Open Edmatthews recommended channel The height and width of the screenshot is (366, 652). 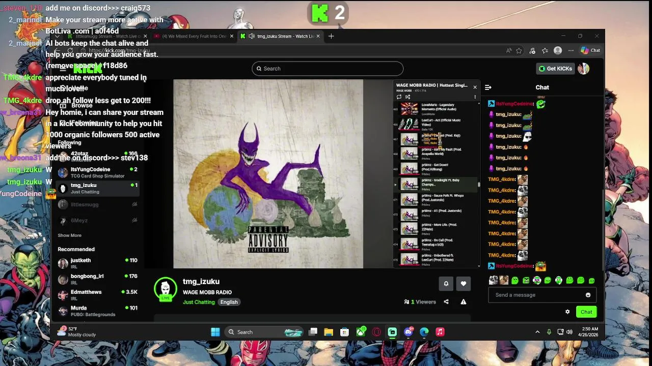(98, 295)
